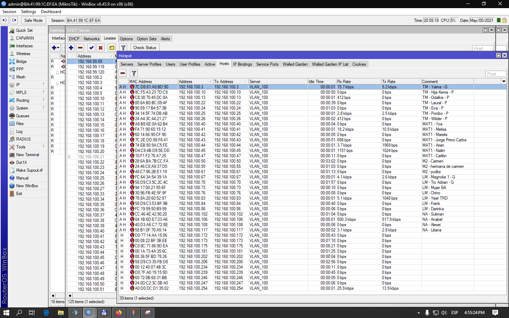Open Firefox from the taskbar
Image resolution: width=509 pixels, height=318 pixels.
[x=119, y=313]
